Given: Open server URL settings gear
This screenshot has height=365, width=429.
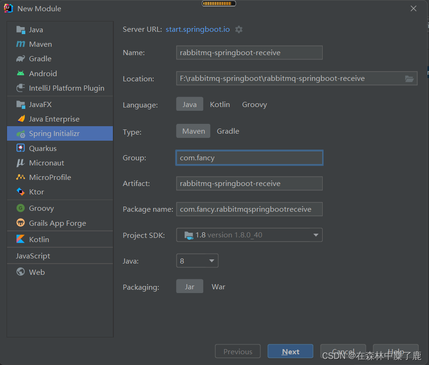Looking at the screenshot, I should pyautogui.click(x=239, y=29).
